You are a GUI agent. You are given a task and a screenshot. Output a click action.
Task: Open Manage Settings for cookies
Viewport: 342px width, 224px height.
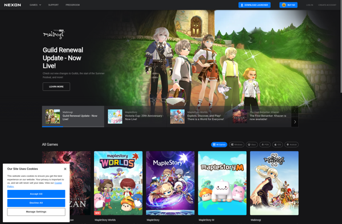coord(36,211)
